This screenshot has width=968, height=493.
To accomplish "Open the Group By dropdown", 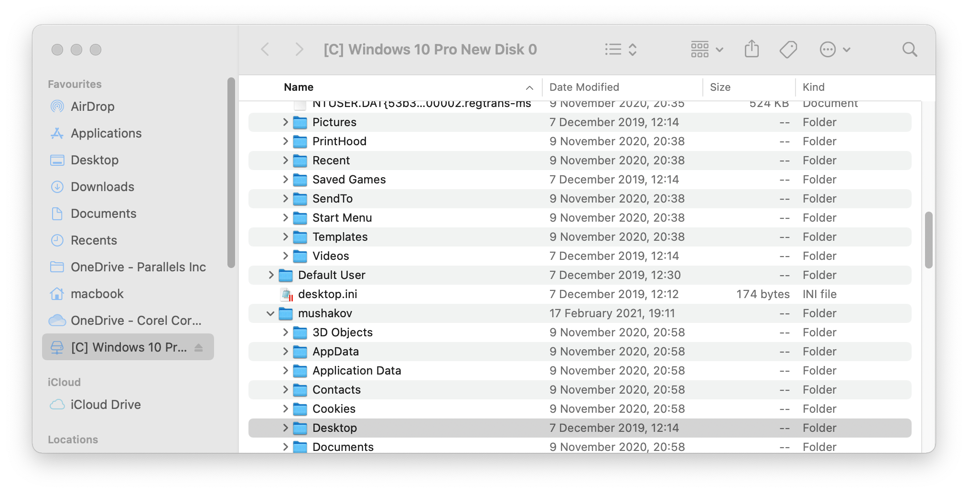I will [707, 49].
